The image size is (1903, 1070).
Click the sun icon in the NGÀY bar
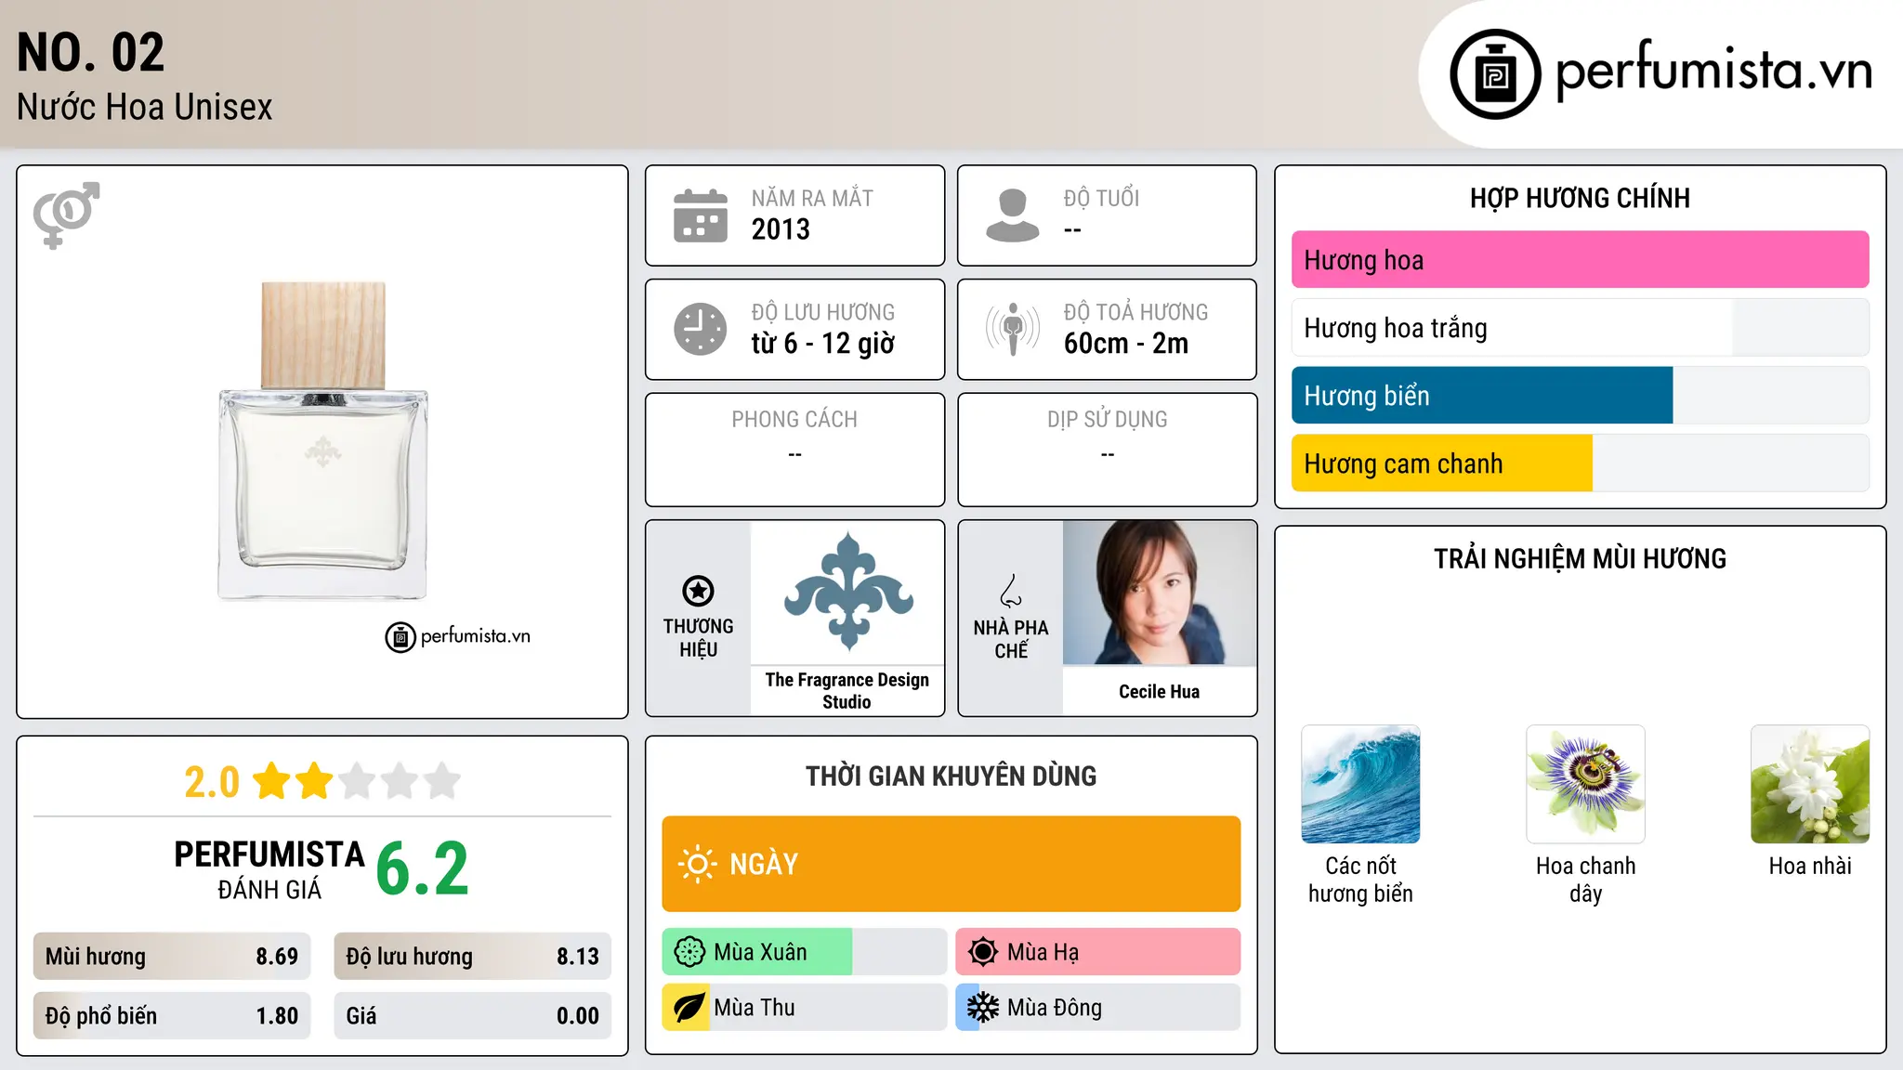(x=698, y=864)
